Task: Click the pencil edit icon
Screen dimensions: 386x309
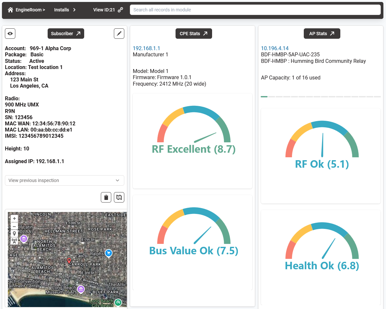Action: (x=119, y=34)
